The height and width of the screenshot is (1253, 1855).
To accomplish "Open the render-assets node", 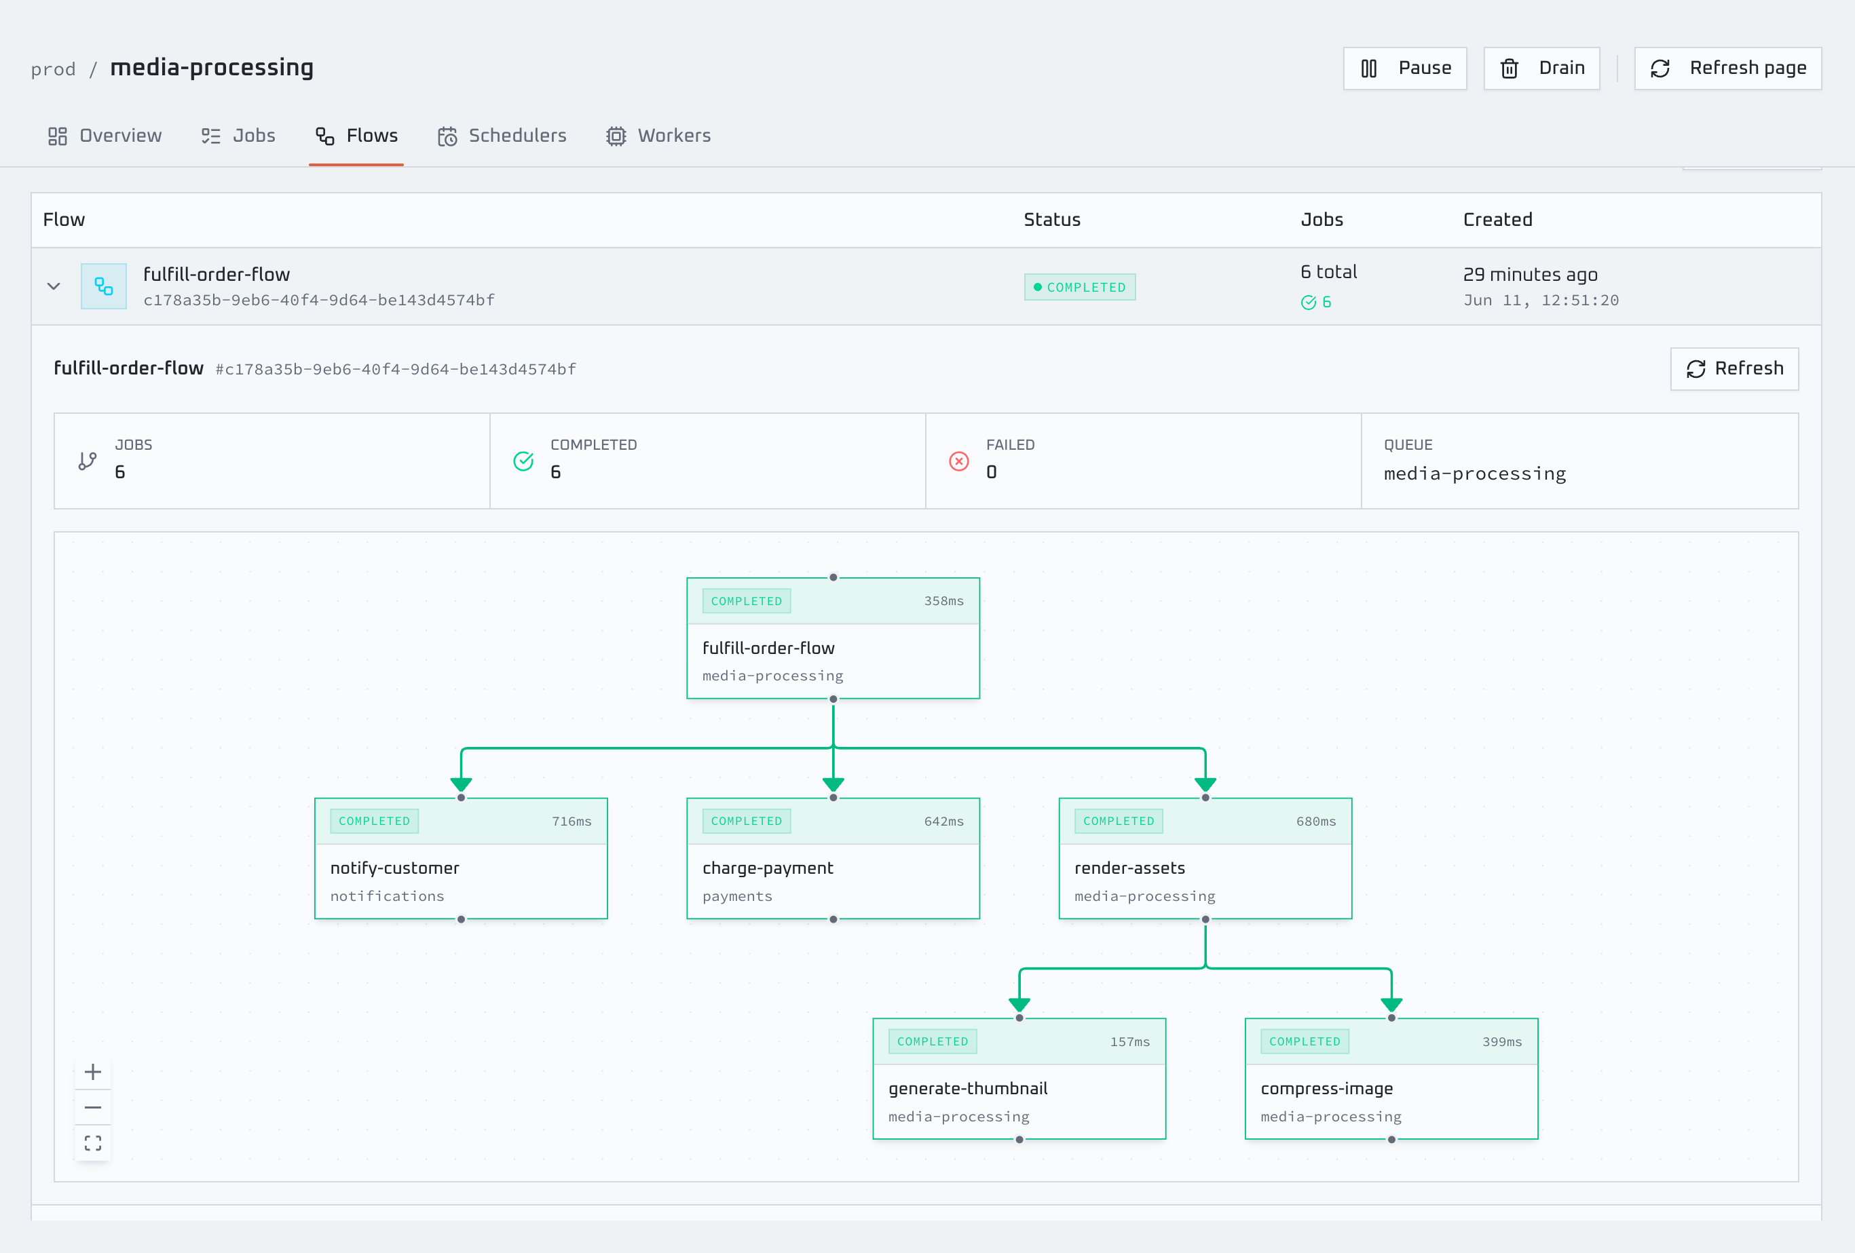I will [1205, 858].
